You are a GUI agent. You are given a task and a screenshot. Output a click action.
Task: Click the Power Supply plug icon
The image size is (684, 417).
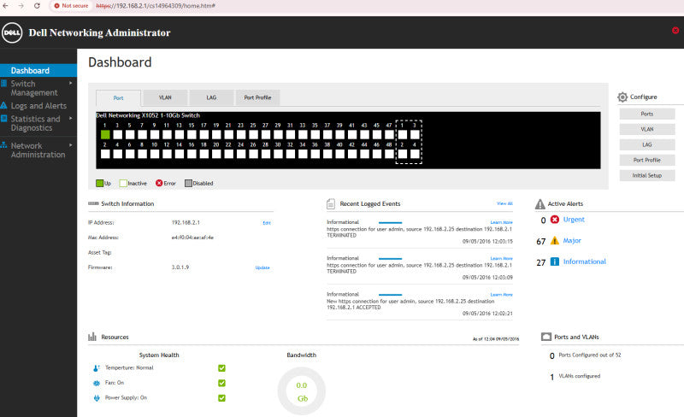(97, 398)
